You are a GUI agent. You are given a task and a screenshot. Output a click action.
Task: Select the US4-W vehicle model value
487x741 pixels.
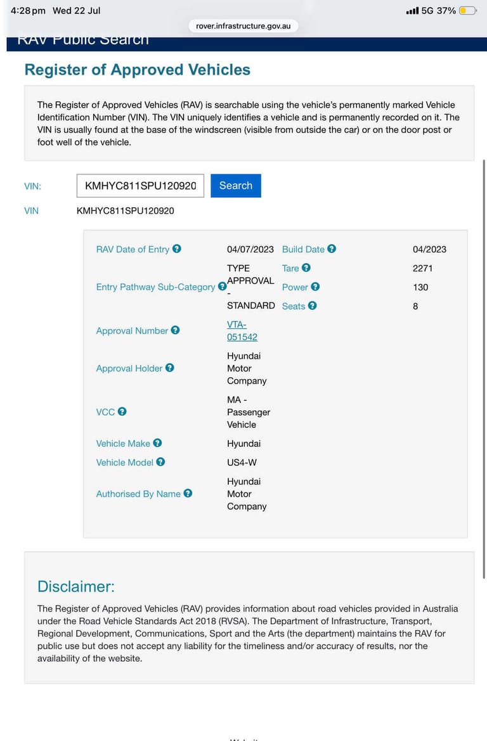pos(242,462)
